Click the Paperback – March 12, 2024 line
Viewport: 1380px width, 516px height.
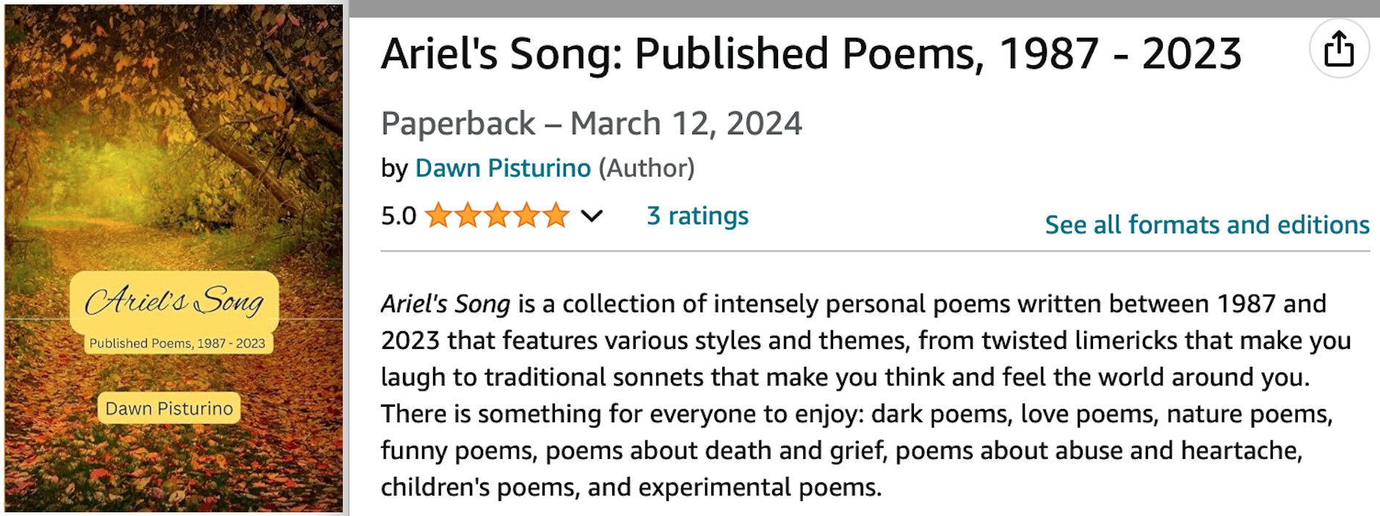[x=591, y=124]
